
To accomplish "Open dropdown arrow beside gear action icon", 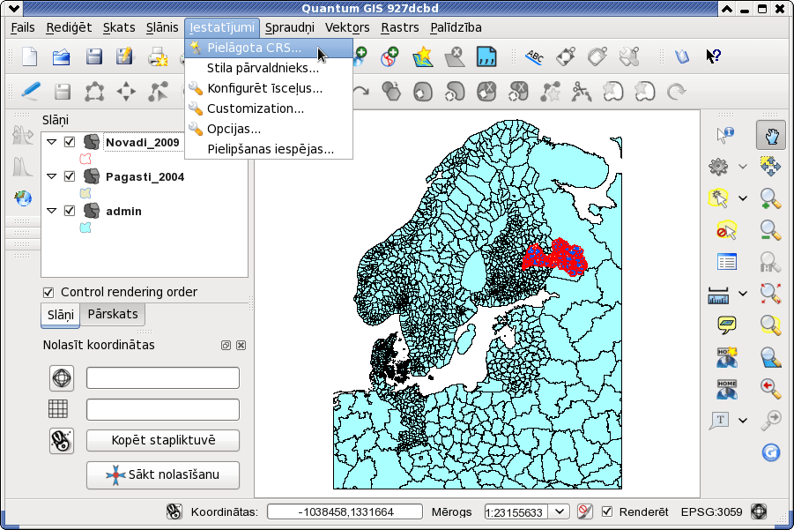I will click(742, 166).
